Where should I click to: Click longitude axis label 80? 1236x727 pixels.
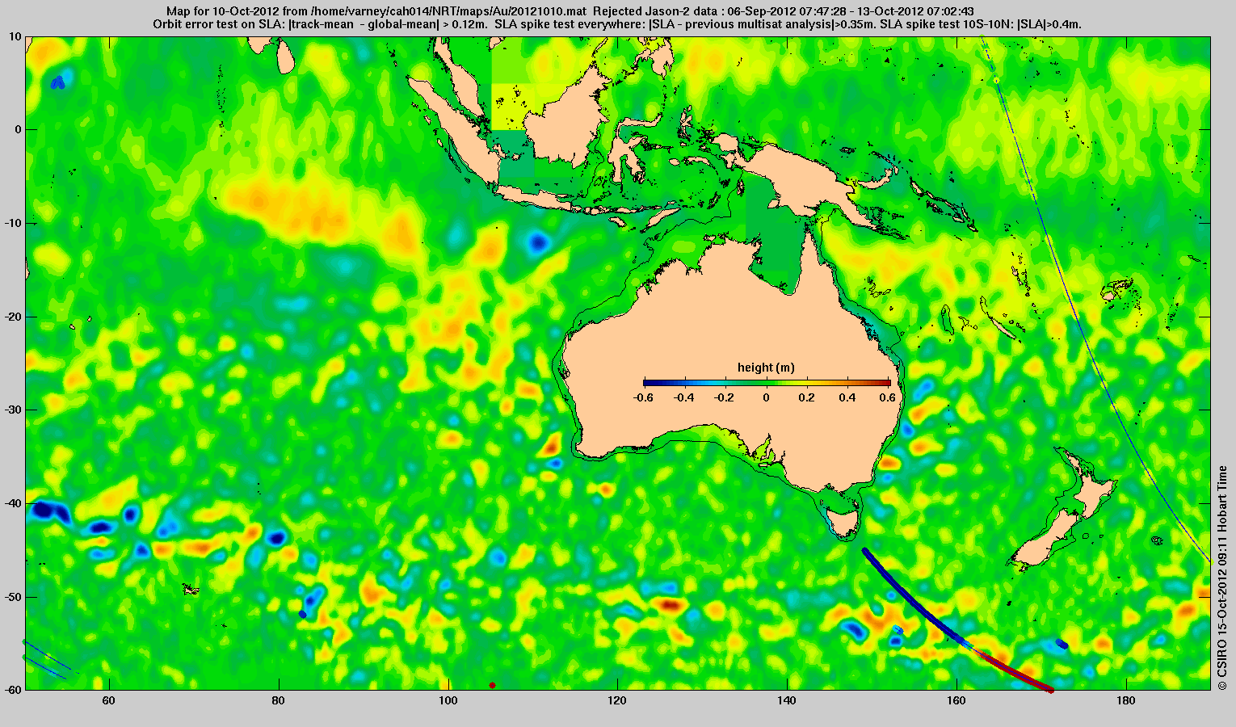tap(279, 700)
